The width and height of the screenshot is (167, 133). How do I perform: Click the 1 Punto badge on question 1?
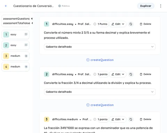[103, 24]
